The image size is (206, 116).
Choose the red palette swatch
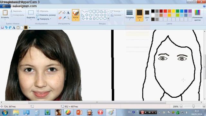click(x=165, y=11)
